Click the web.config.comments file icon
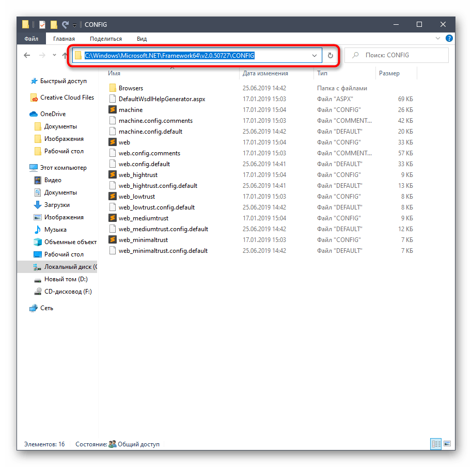This screenshot has height=467, width=472. pyautogui.click(x=113, y=153)
